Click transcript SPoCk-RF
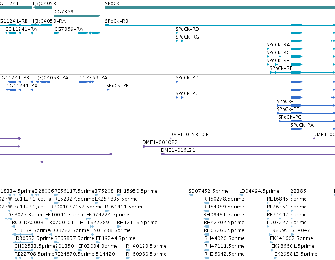 pyautogui.click(x=301, y=65)
